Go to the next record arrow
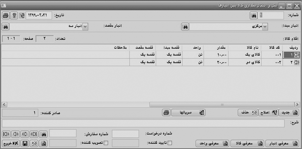This screenshot has width=302, height=149. coord(25,134)
